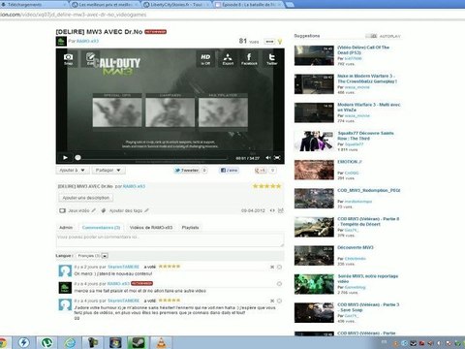Open the 'Partie 3 - Save Soap' video link
Image resolution: width=465 pixels, height=349 pixels.
point(368,307)
